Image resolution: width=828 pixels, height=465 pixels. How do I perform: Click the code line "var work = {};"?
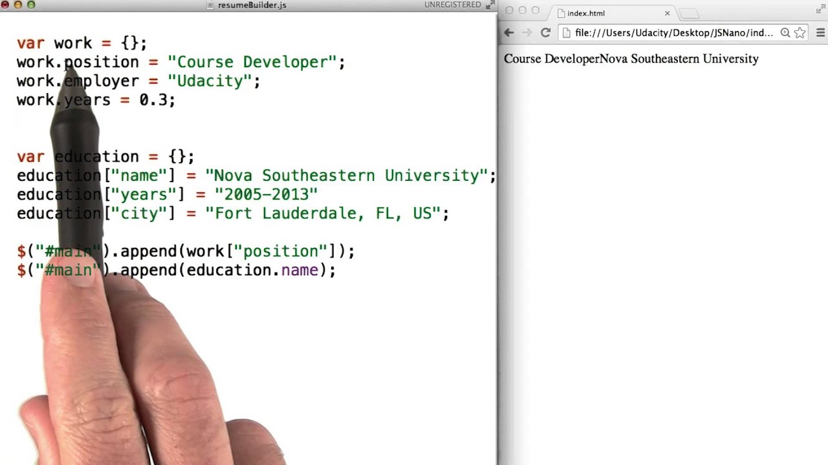[x=82, y=43]
